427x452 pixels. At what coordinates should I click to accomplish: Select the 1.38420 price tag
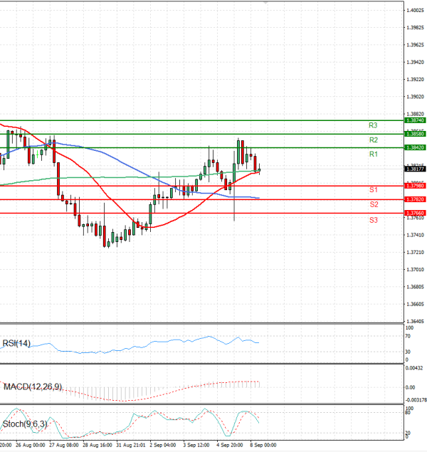coord(415,147)
